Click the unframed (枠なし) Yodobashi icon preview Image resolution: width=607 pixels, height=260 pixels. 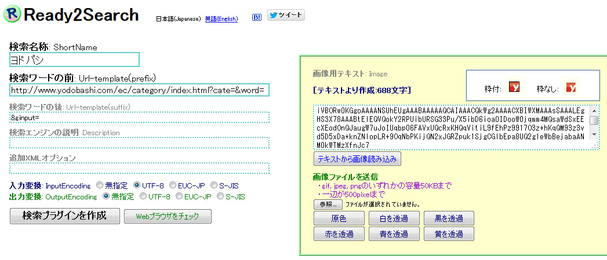pyautogui.click(x=571, y=87)
